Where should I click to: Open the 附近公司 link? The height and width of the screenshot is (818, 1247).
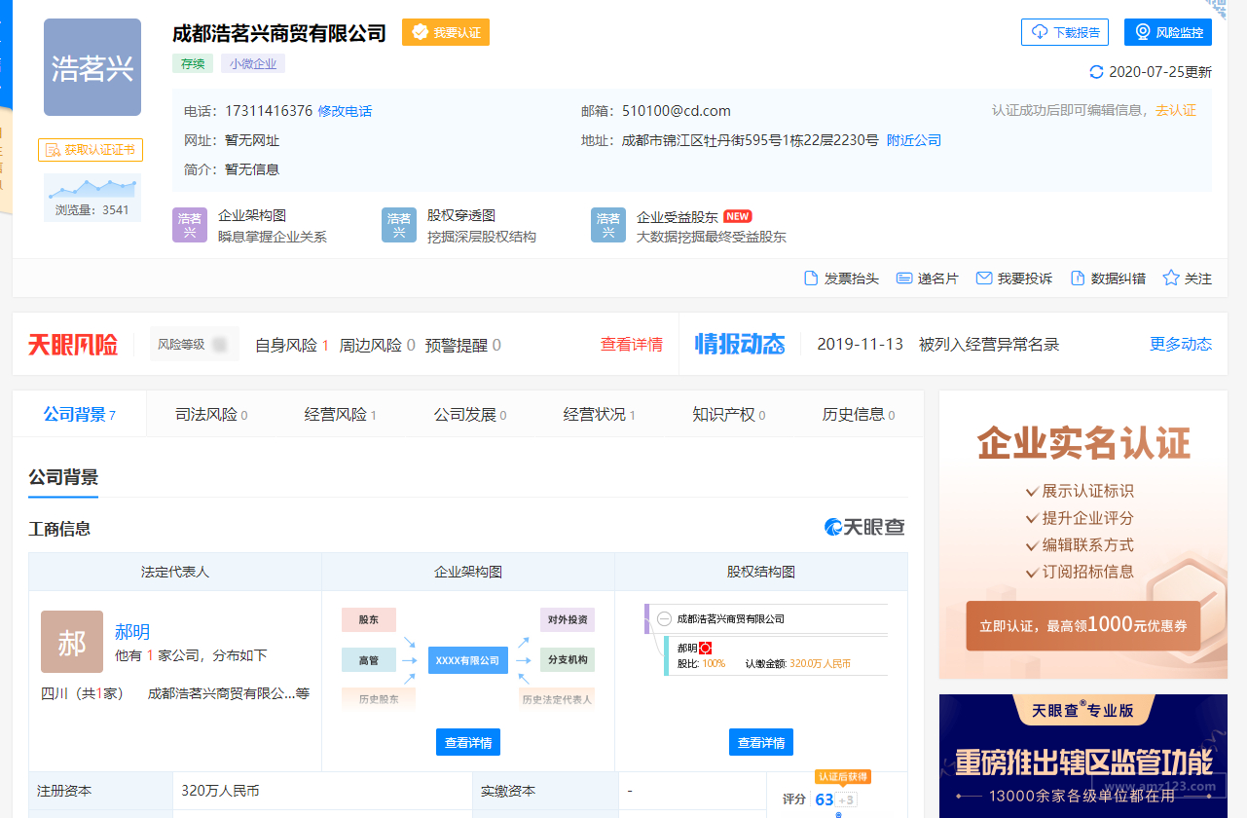click(x=914, y=140)
